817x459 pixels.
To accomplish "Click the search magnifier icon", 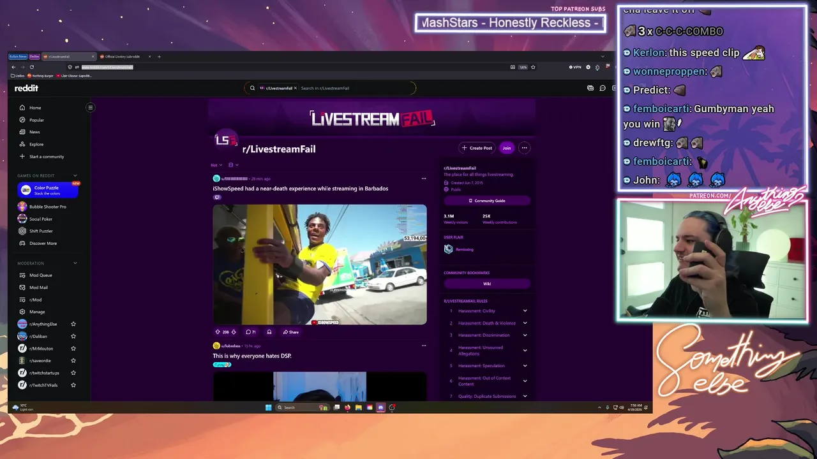I will coord(252,88).
